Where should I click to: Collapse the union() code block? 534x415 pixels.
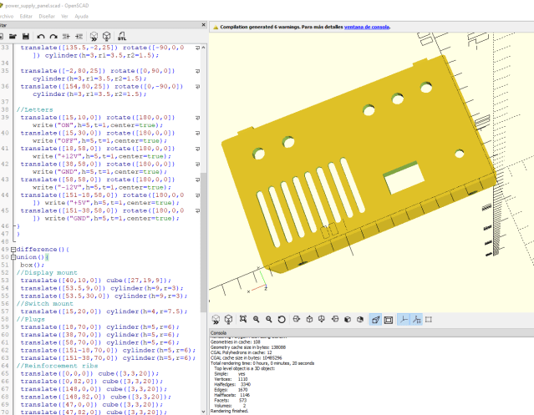click(13, 257)
